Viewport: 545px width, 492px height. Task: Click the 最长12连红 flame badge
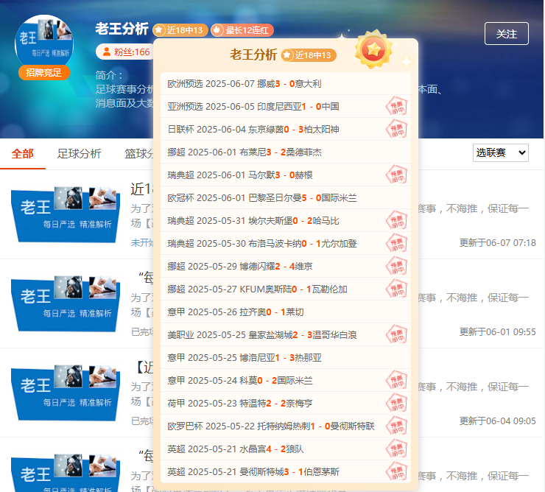tap(242, 30)
